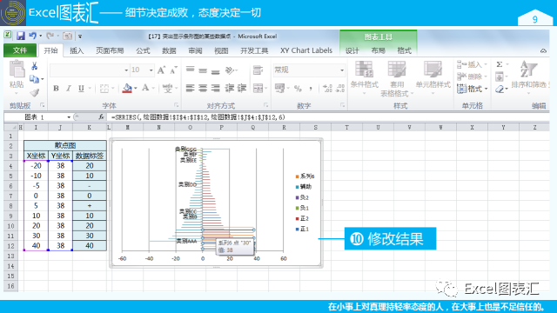Toggle Underline formatting button

pos(81,89)
